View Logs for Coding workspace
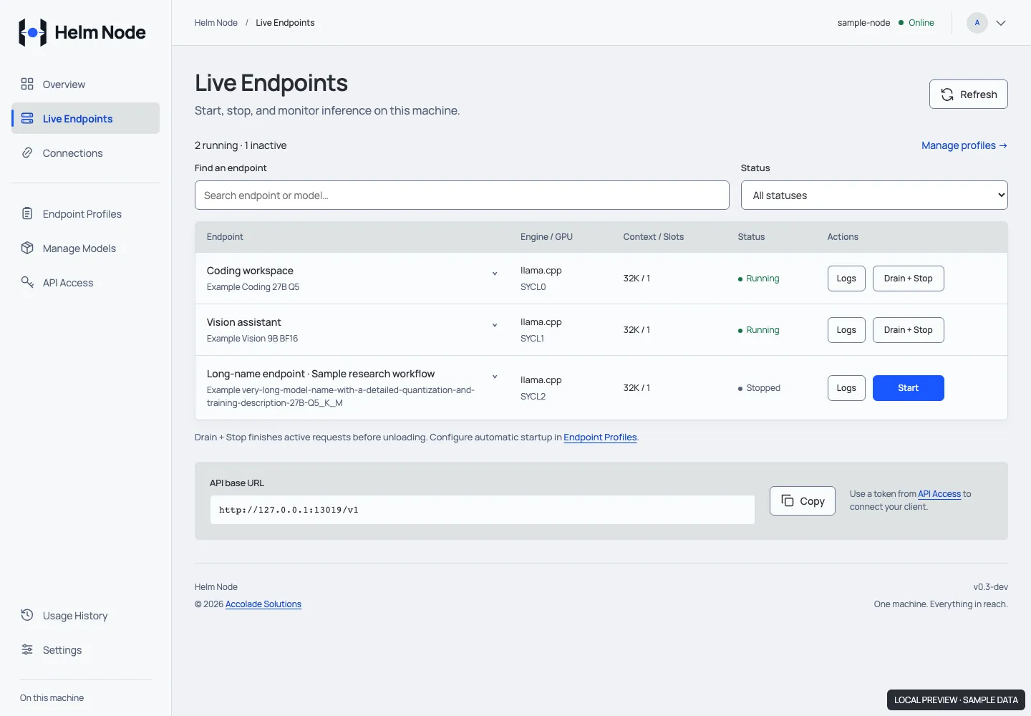 [846, 279]
